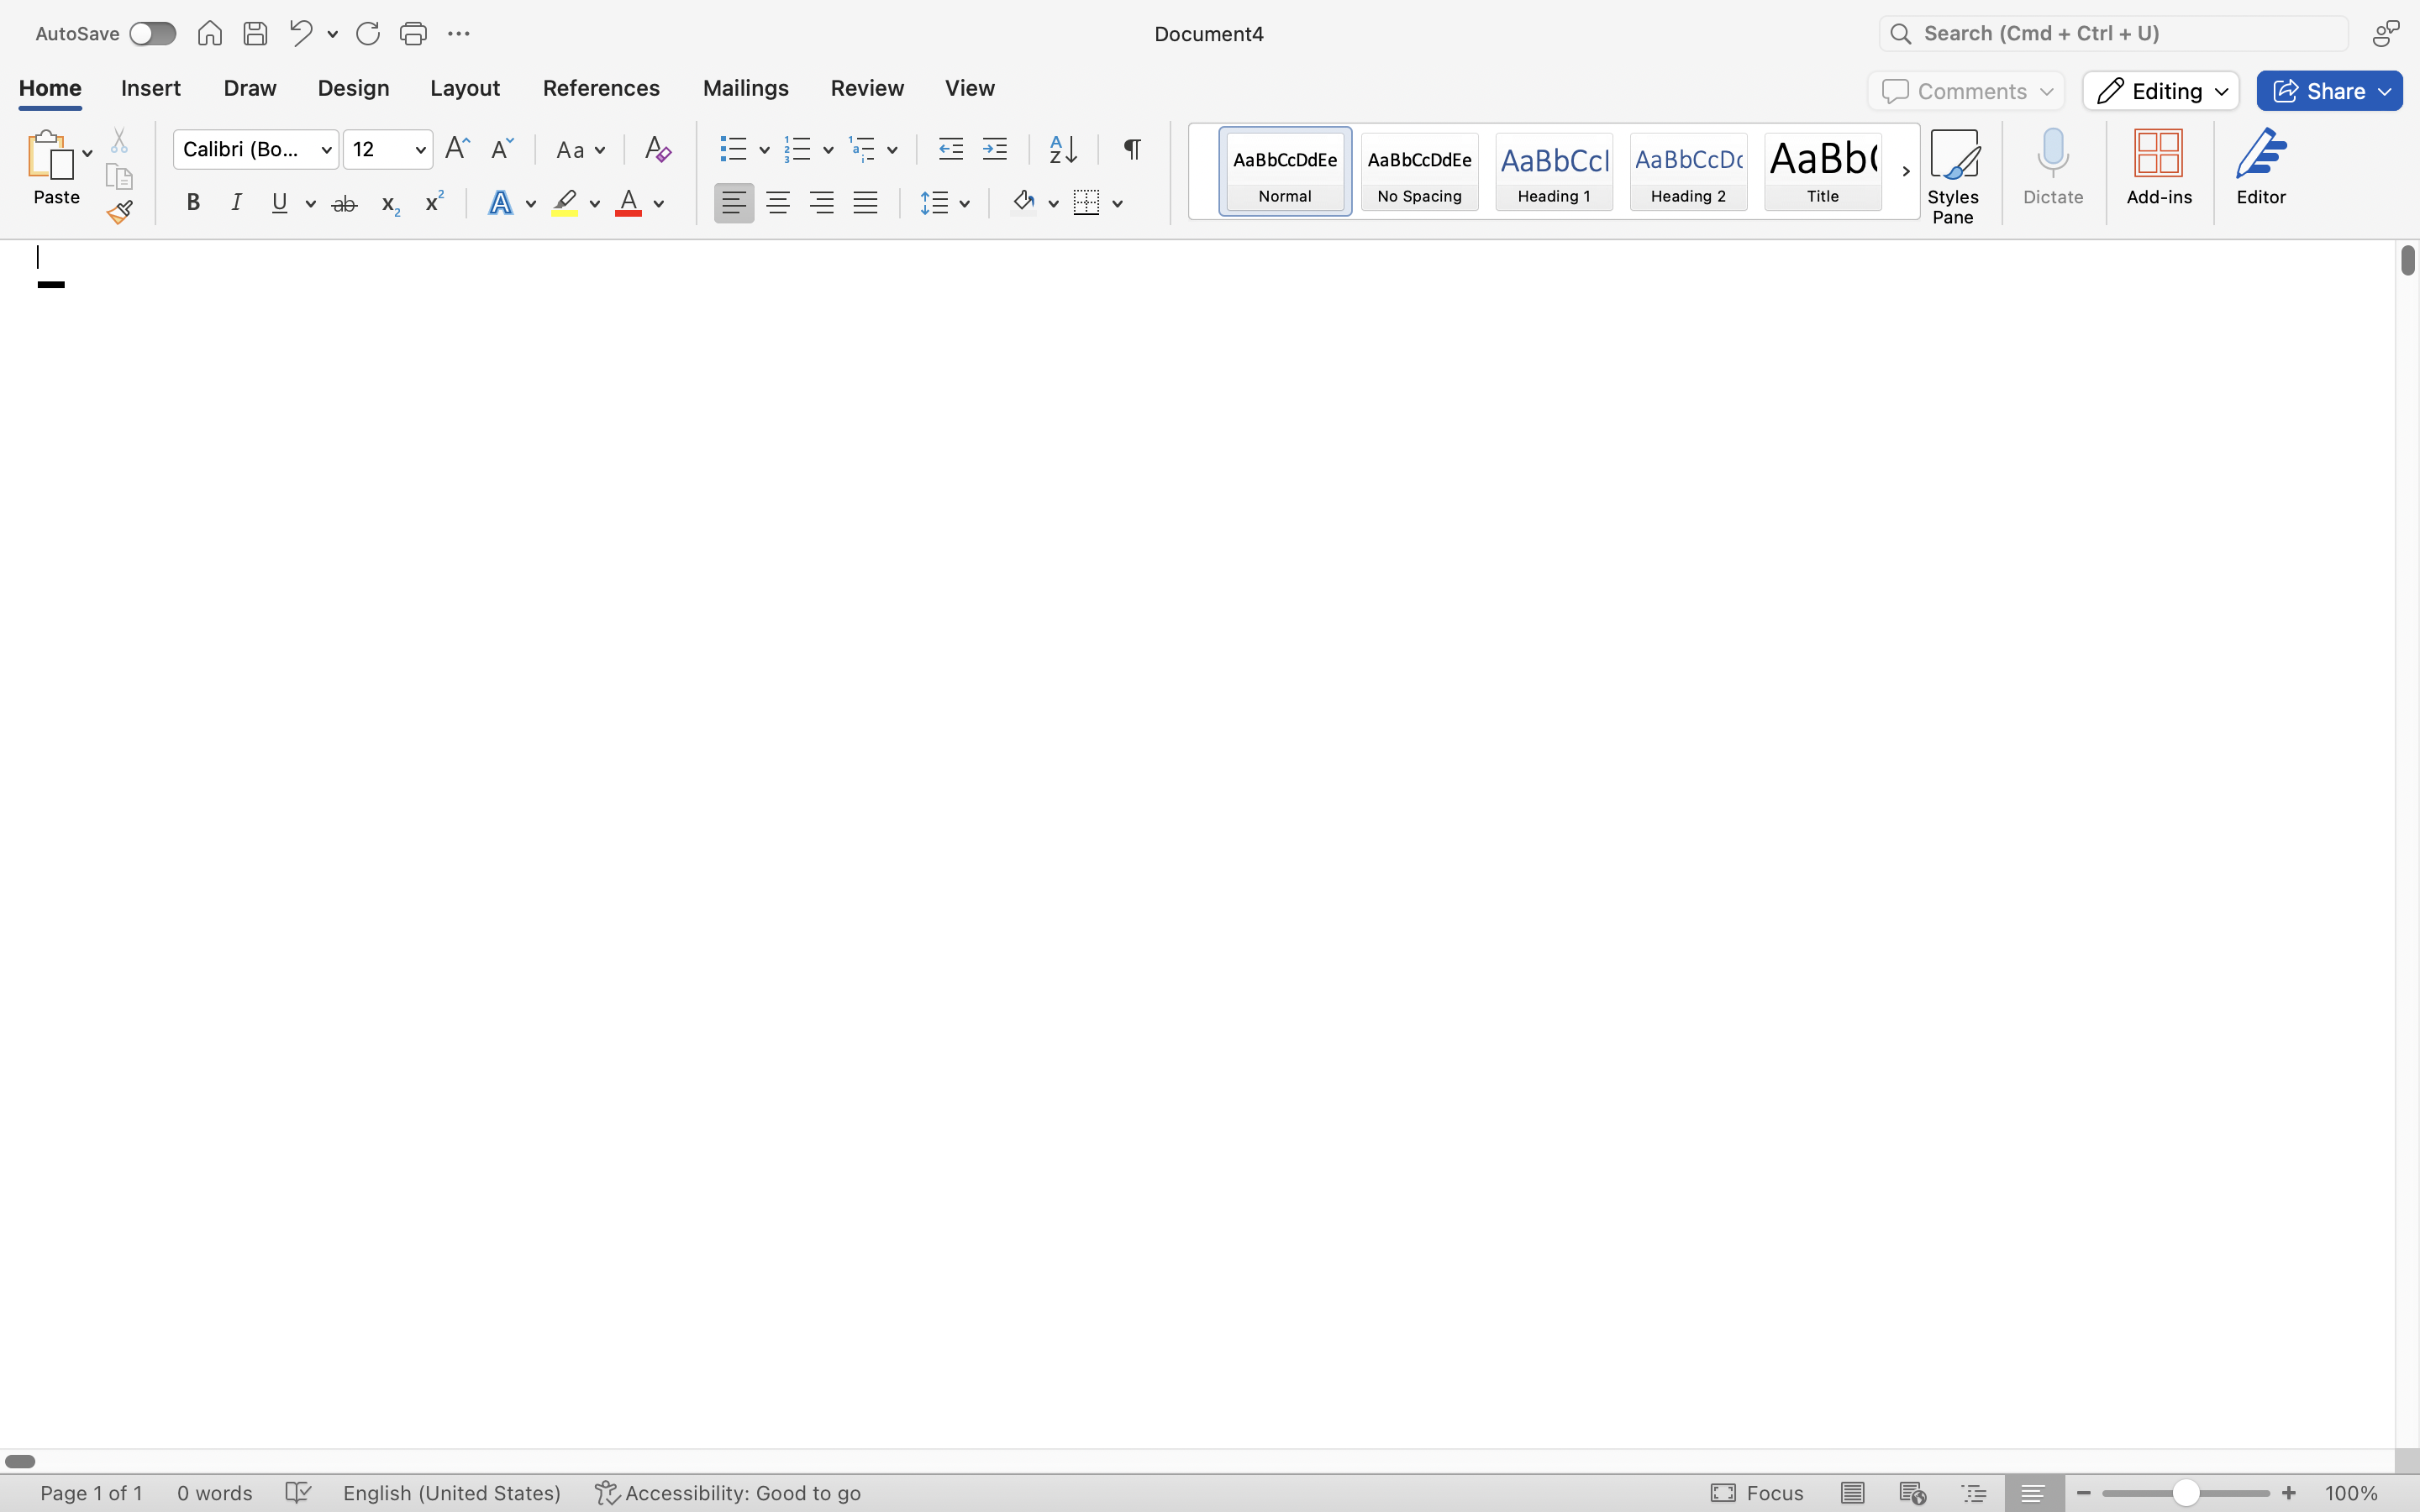Toggle Center alignment
Viewport: 2420px width, 1512px height.
pos(777,203)
